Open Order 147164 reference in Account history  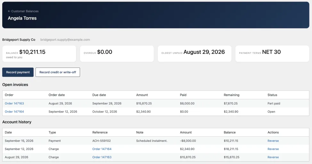(x=102, y=149)
